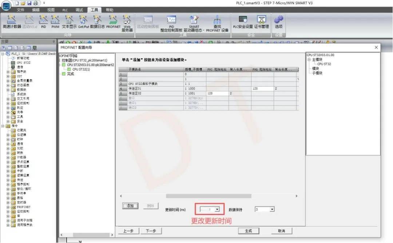The height and width of the screenshot is (243, 393).
Task: Select the 传送区01 row name
Action: [x=135, y=89]
